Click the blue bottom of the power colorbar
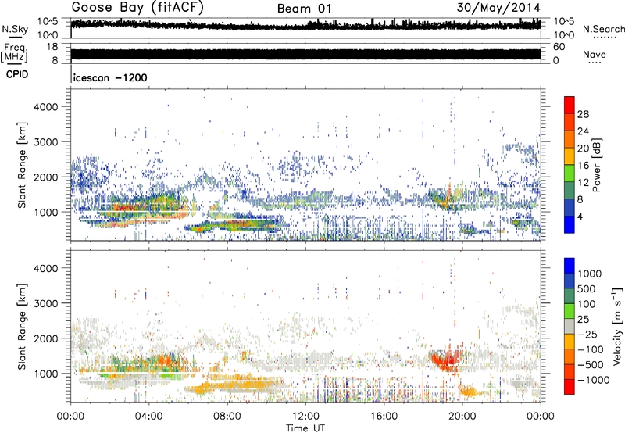Screen dimensions: 625x433 pyautogui.click(x=570, y=224)
